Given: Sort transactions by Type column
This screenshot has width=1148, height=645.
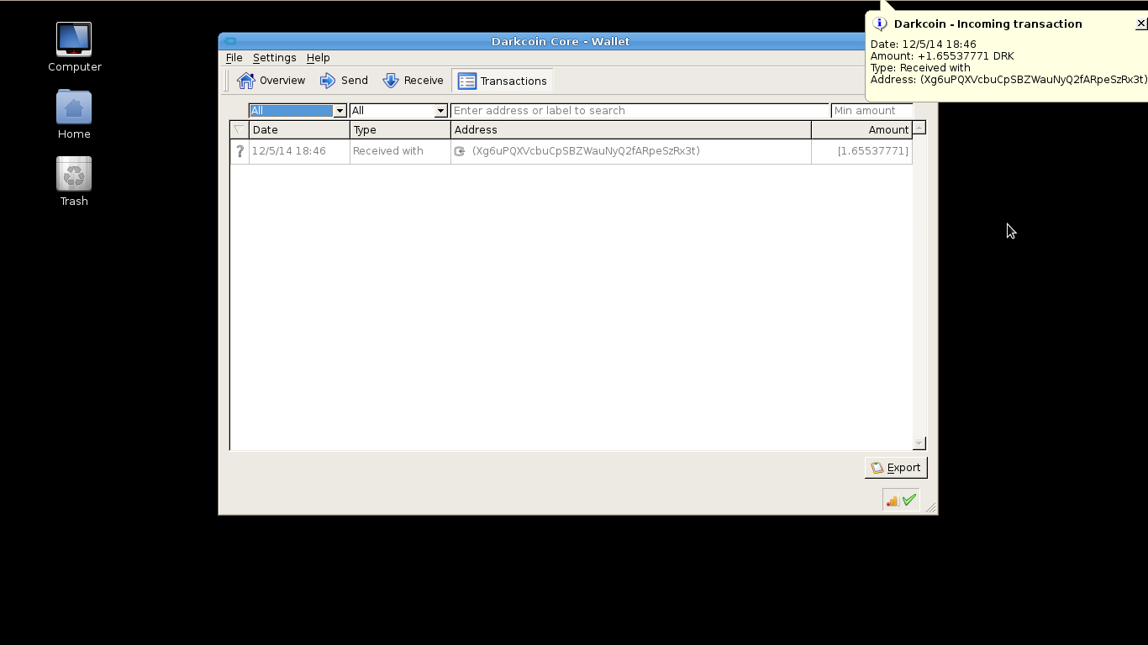Looking at the screenshot, I should click(400, 130).
